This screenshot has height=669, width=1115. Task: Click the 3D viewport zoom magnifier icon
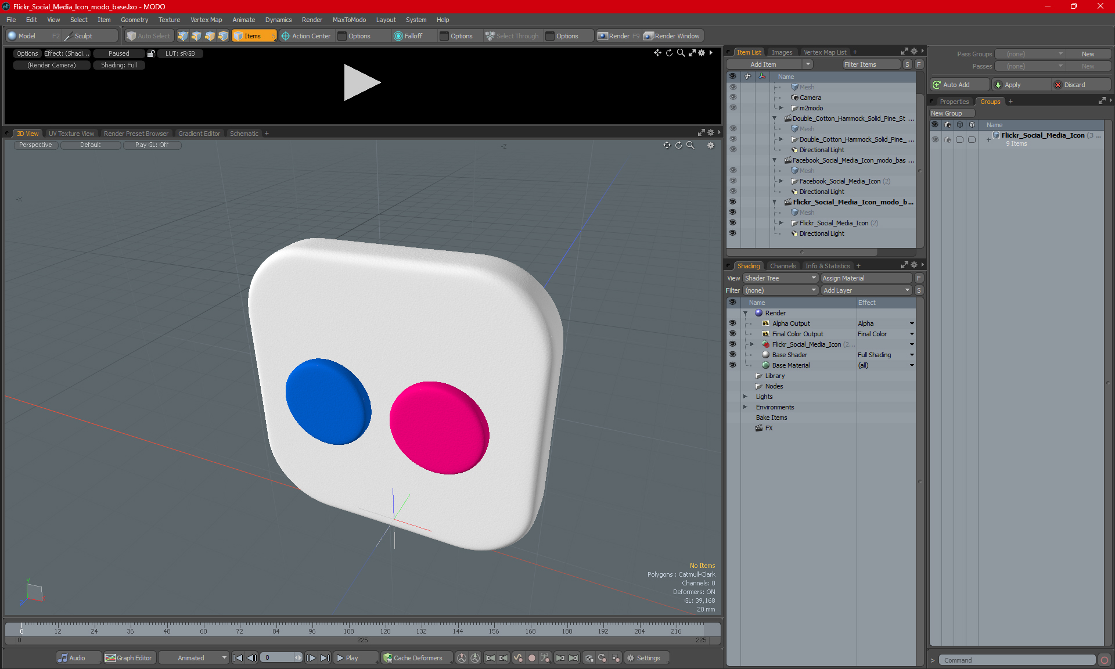(x=690, y=145)
